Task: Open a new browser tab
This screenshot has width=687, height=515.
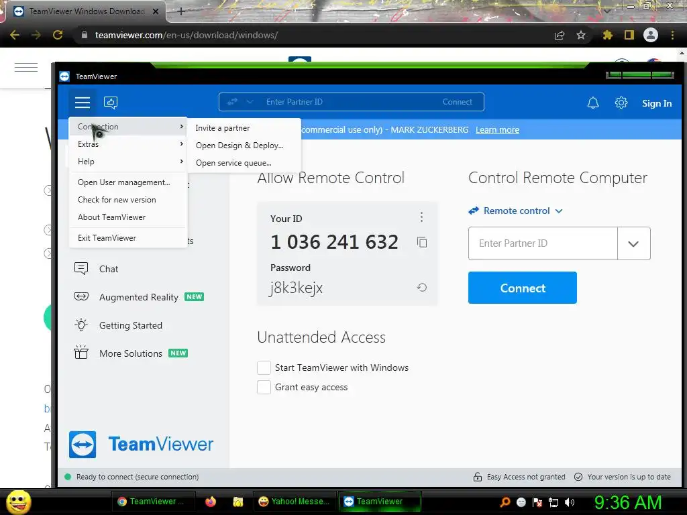Action: (181, 11)
